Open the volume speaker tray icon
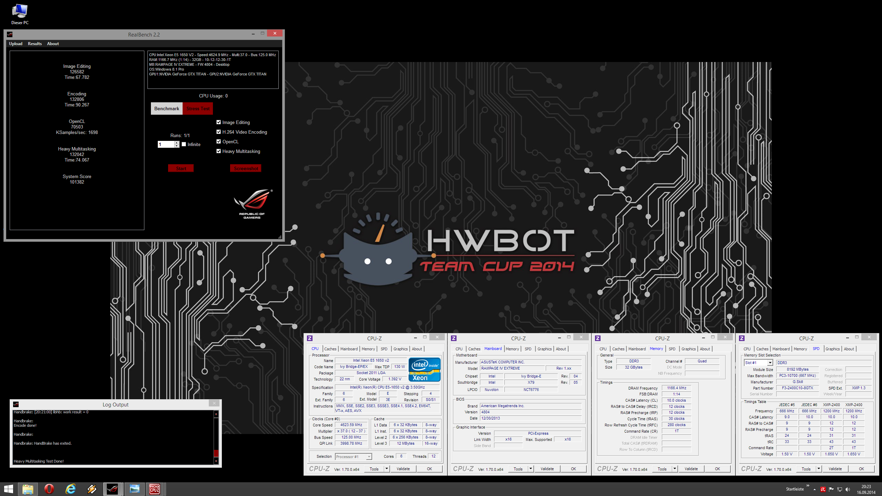882x496 pixels. click(x=848, y=489)
